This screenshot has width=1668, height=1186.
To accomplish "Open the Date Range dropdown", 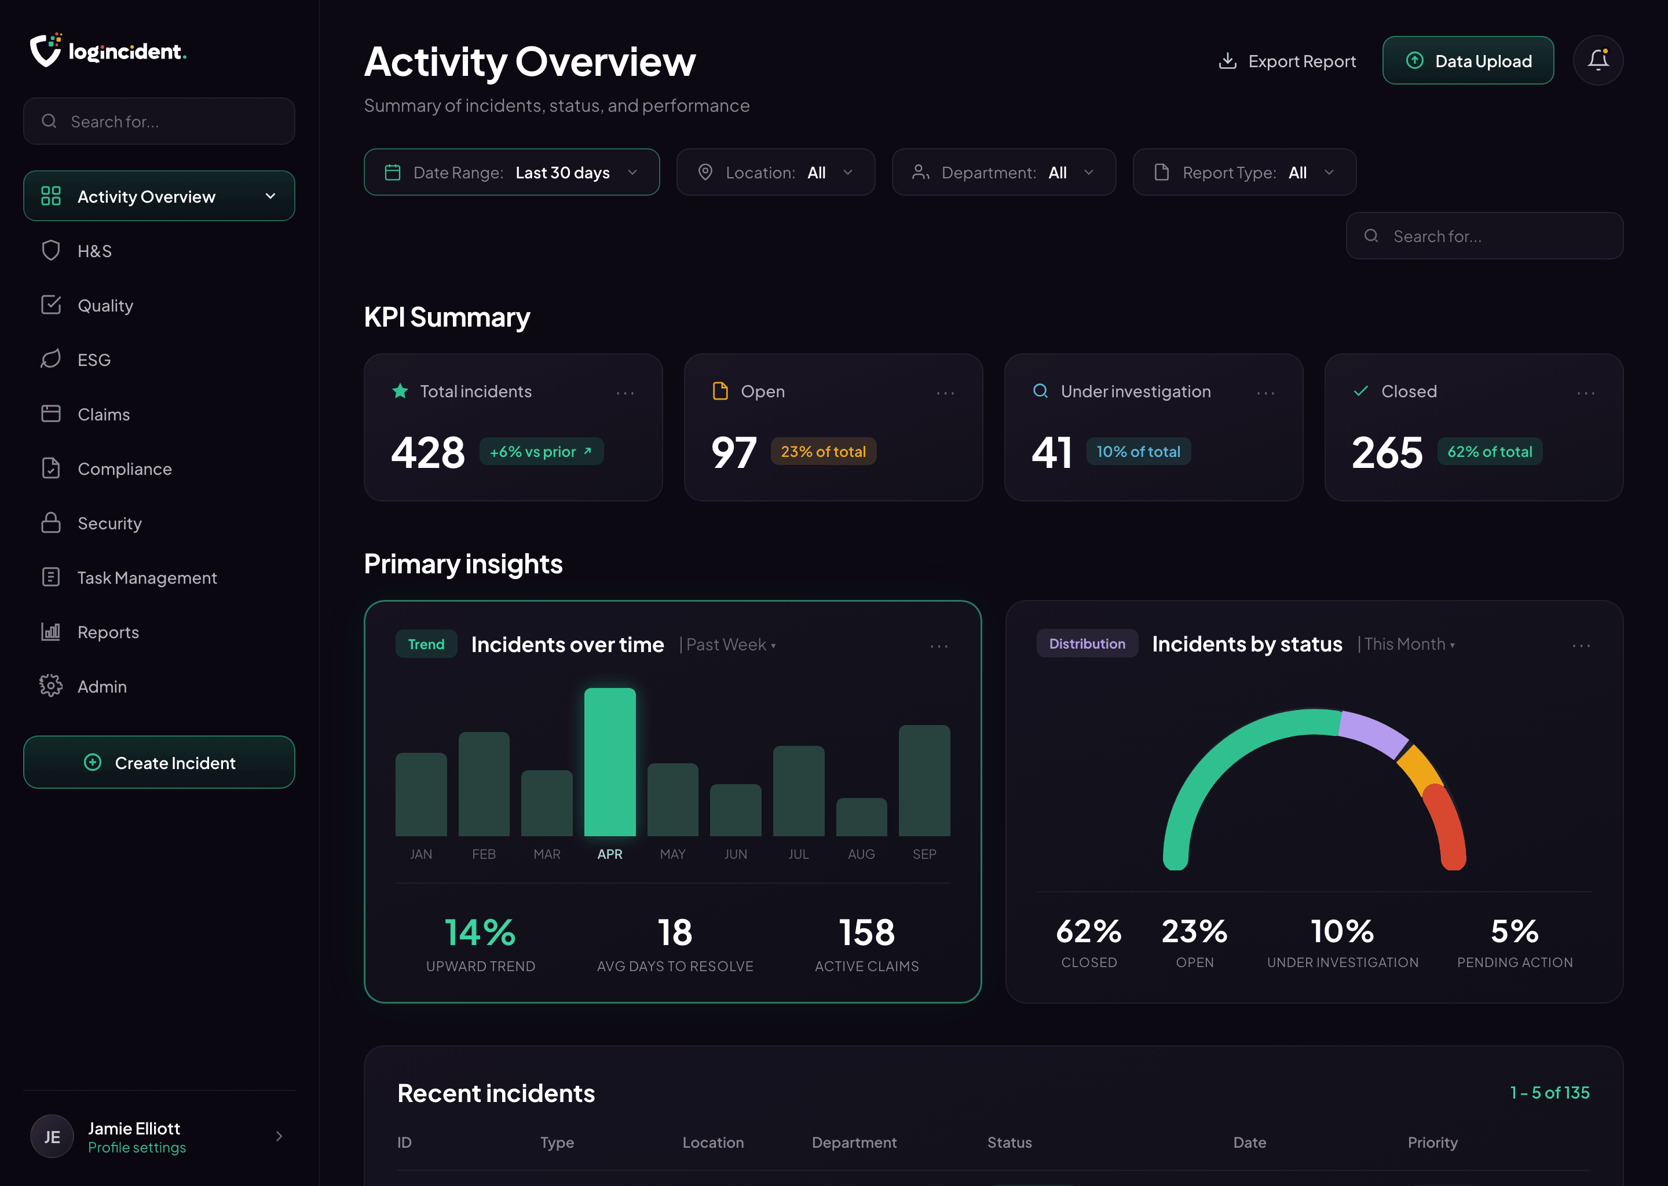I will tap(511, 173).
